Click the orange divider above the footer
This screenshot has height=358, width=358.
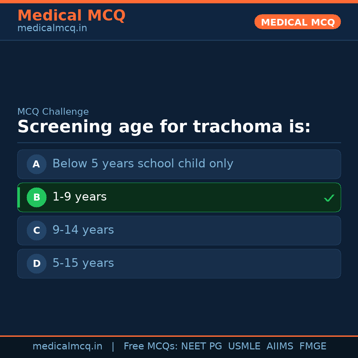(179, 335)
